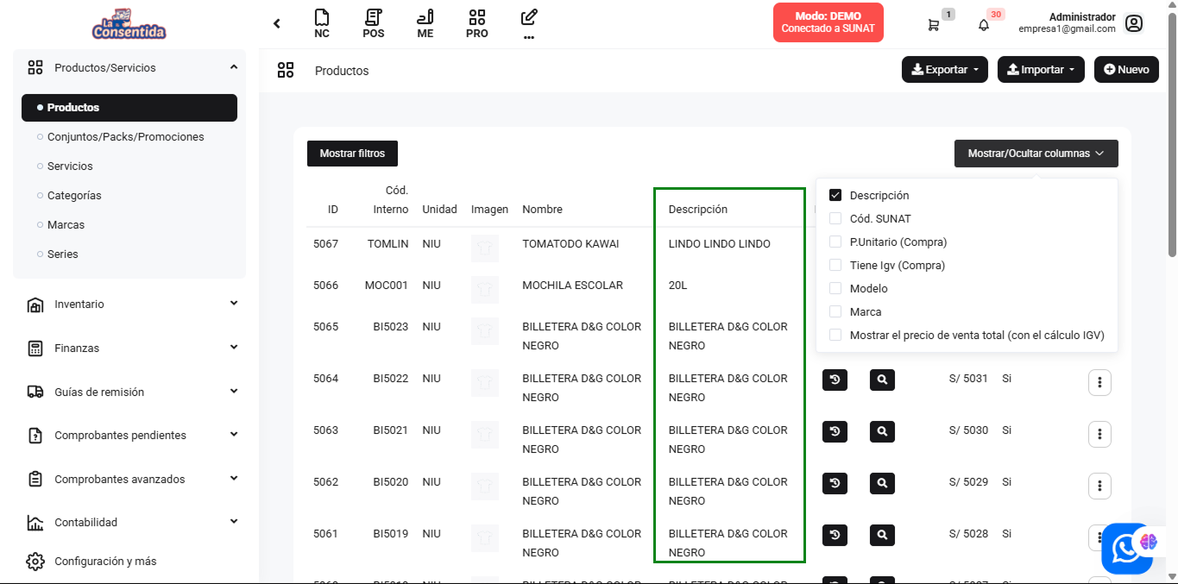
Task: Click the PRO products shortcut icon
Action: click(x=476, y=23)
